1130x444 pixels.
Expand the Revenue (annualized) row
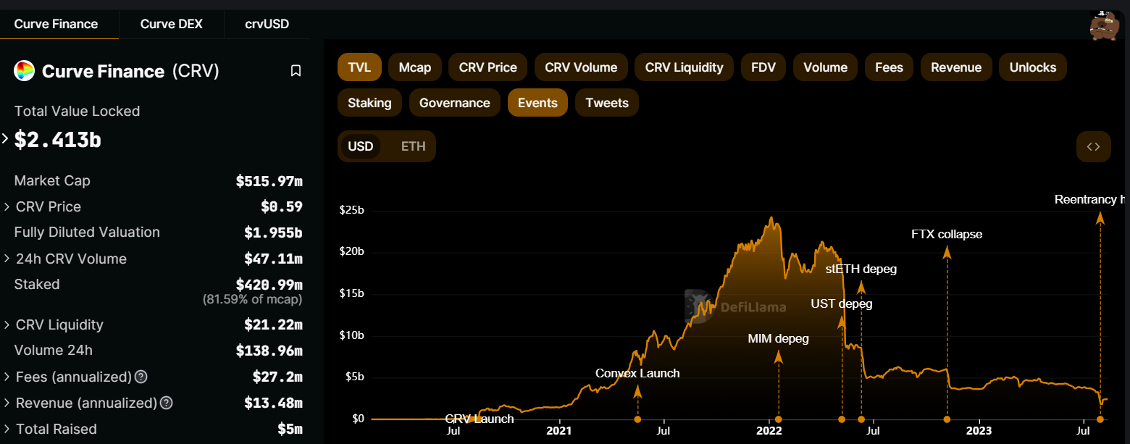coord(7,403)
